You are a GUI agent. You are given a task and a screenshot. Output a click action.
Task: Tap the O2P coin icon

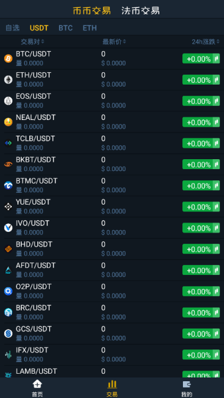coord(8,291)
